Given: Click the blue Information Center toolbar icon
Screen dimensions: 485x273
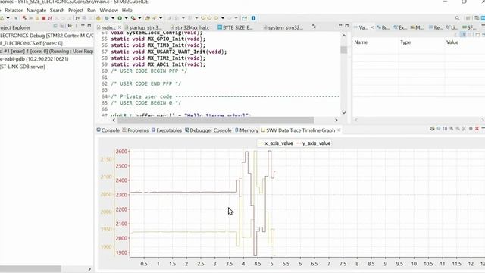Looking at the screenshot, I should pyautogui.click(x=253, y=18).
